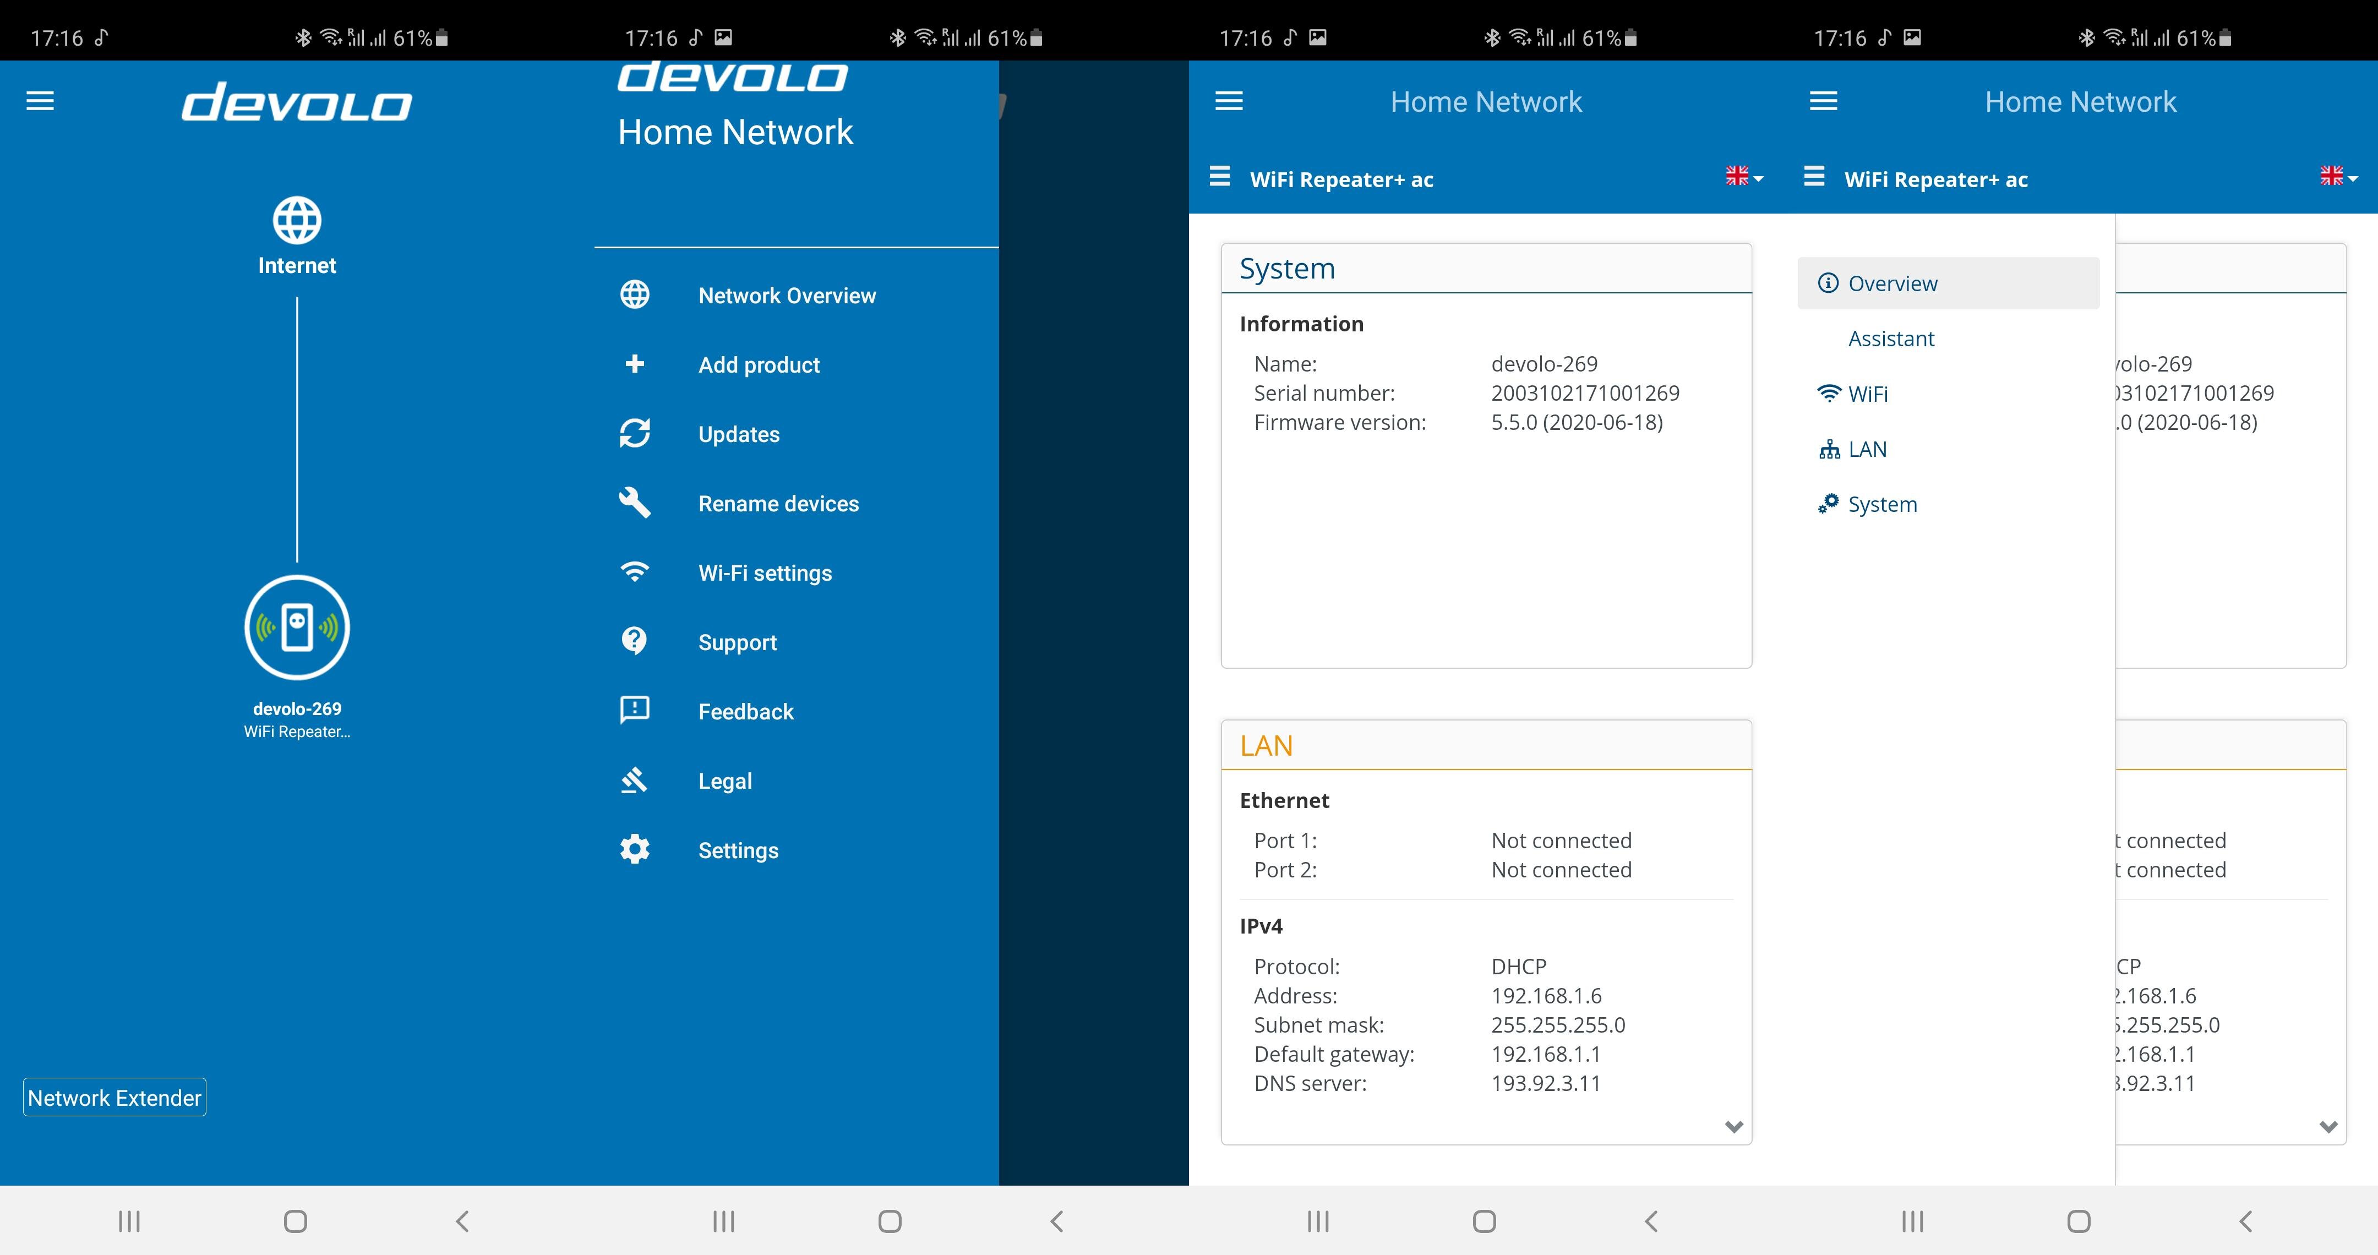Tap the refresh arrows Updates icon

click(x=634, y=433)
